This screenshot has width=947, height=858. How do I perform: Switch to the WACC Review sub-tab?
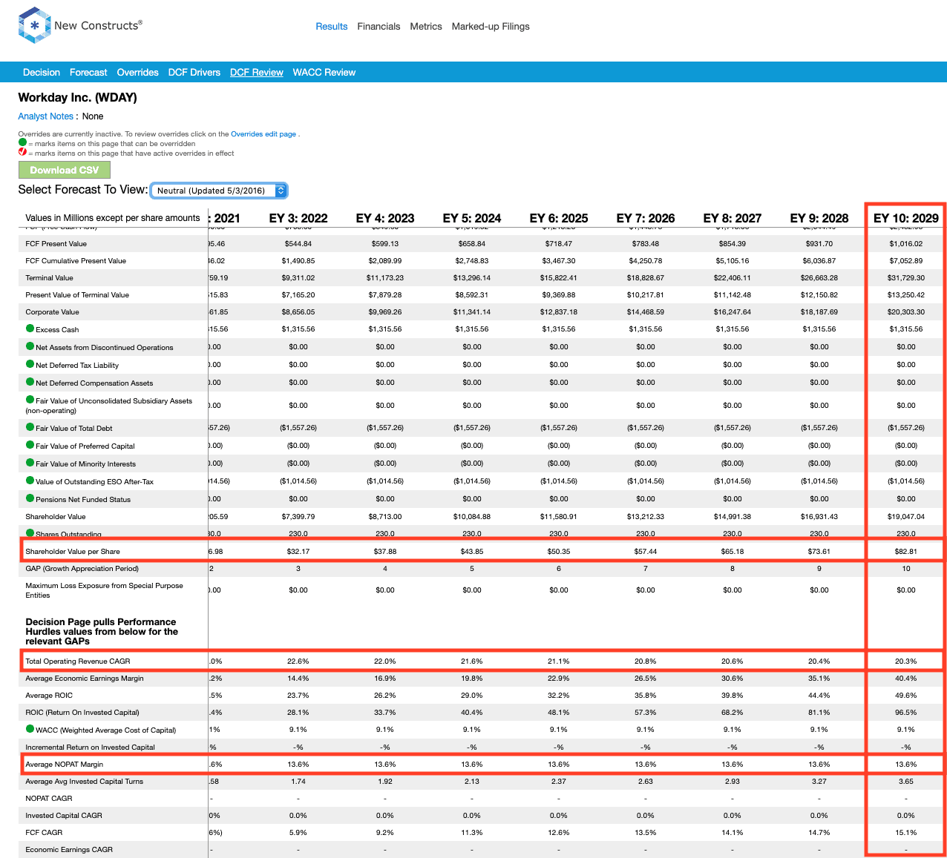[x=324, y=72]
